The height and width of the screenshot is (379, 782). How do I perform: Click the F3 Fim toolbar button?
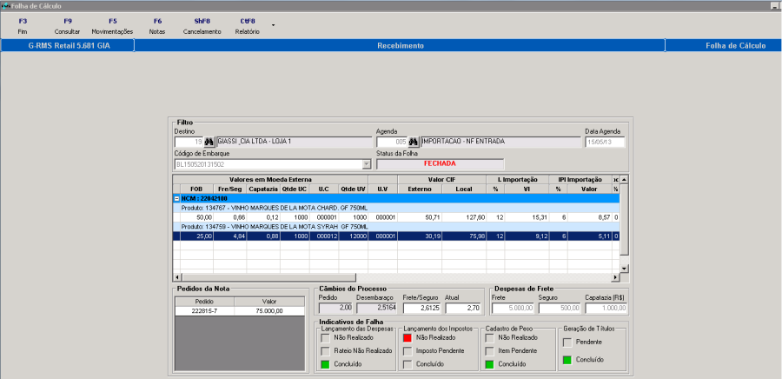22,26
